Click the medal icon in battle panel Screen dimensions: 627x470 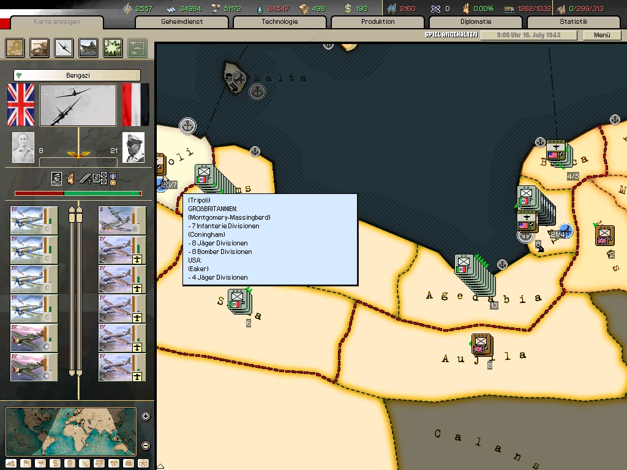coord(113,179)
